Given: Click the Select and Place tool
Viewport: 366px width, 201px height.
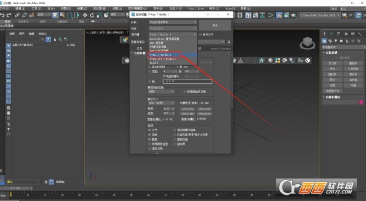Looking at the screenshot, I should (106, 15).
